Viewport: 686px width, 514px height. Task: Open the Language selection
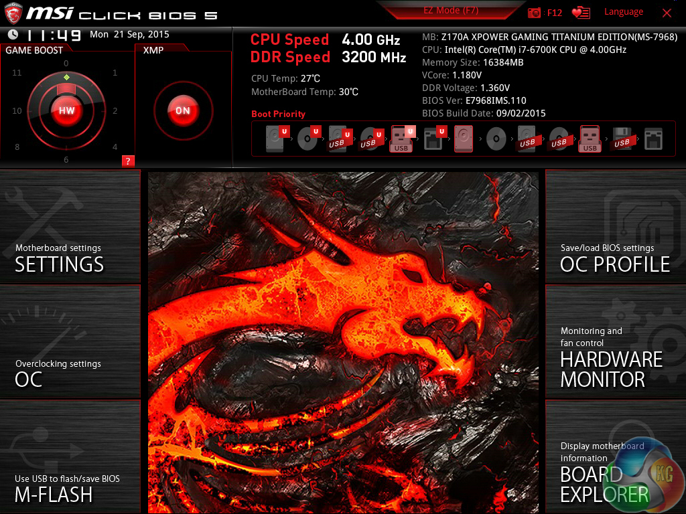[624, 12]
